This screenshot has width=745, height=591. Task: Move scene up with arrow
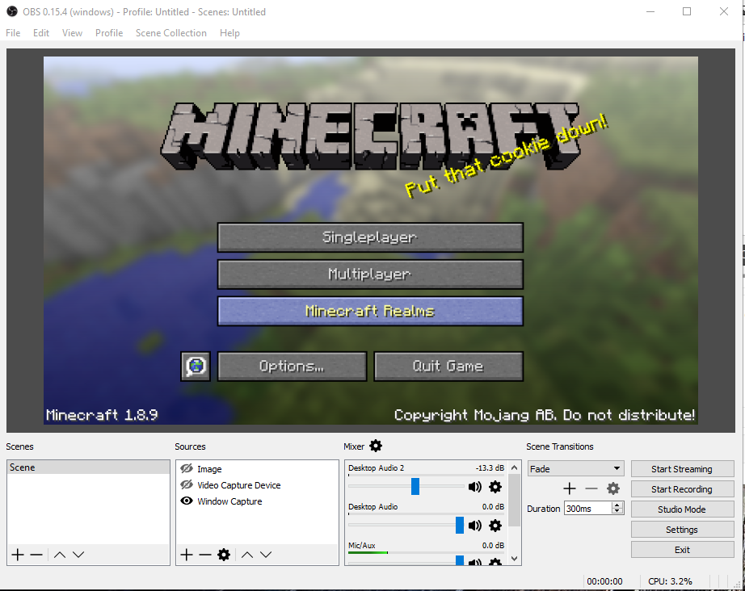tap(60, 555)
